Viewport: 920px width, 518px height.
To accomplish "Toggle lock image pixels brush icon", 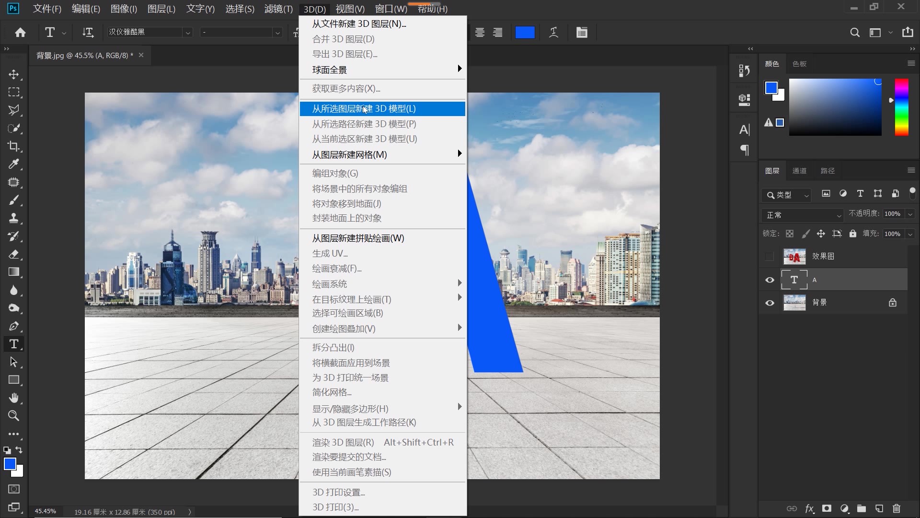I will point(805,234).
